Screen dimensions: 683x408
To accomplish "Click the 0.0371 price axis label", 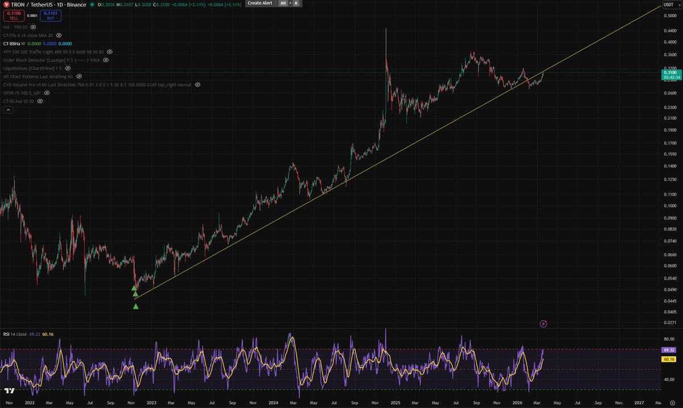I will tap(669, 323).
